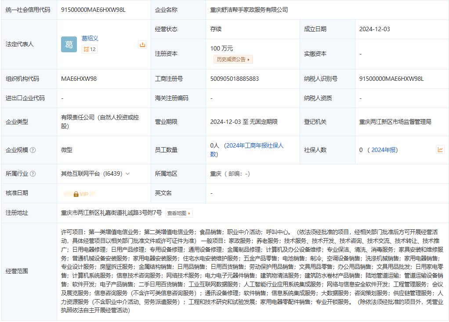Select the 登记机关 重庆两江新区市场监督管理局

(395, 122)
